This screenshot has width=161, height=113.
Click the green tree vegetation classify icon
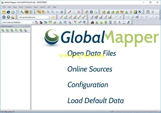coord(106,22)
